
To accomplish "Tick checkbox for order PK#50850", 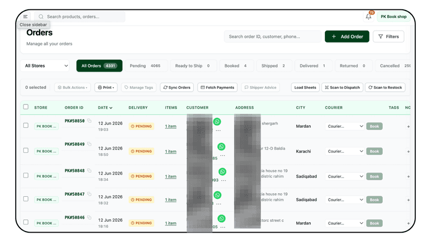I will pos(26,125).
